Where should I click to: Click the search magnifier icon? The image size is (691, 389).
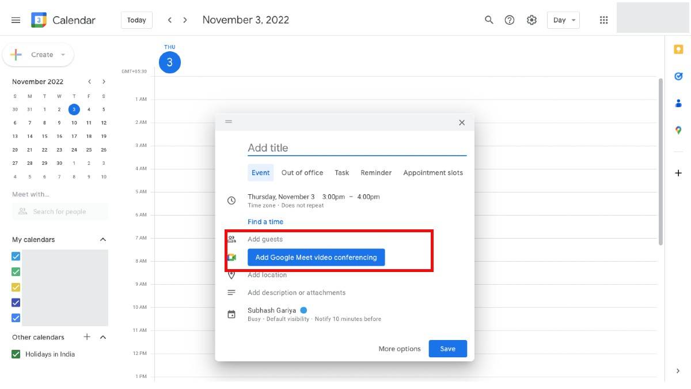[489, 20]
